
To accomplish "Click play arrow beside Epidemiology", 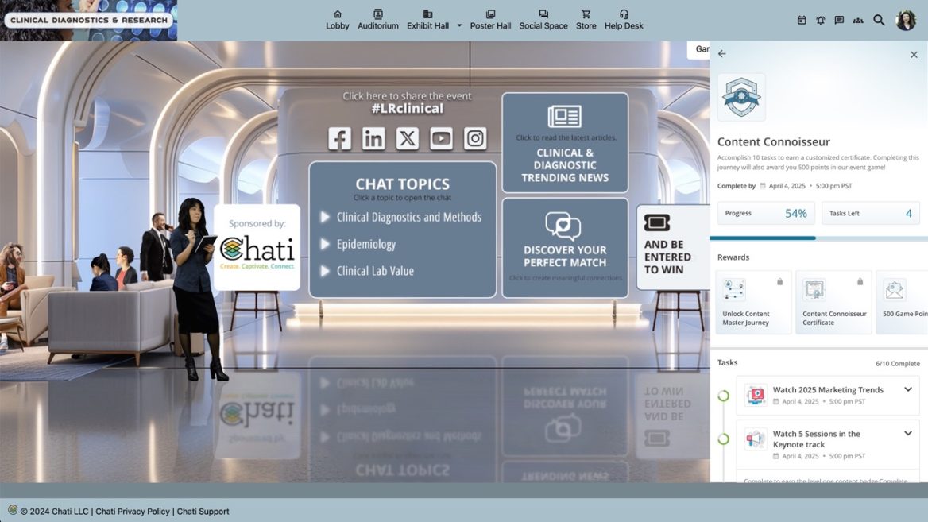I will [x=325, y=244].
